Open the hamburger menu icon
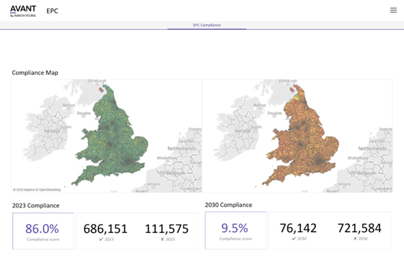Viewport: 404px width, 258px height. 393,10
